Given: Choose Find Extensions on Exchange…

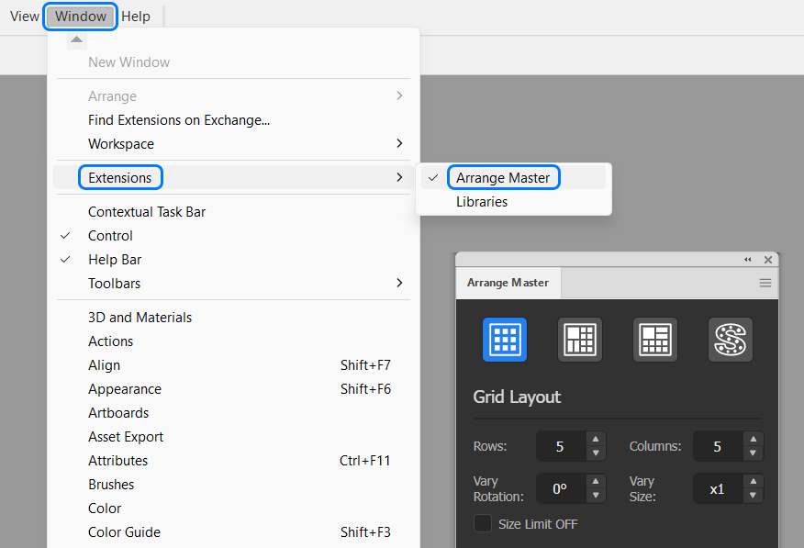Looking at the screenshot, I should [x=233, y=120].
